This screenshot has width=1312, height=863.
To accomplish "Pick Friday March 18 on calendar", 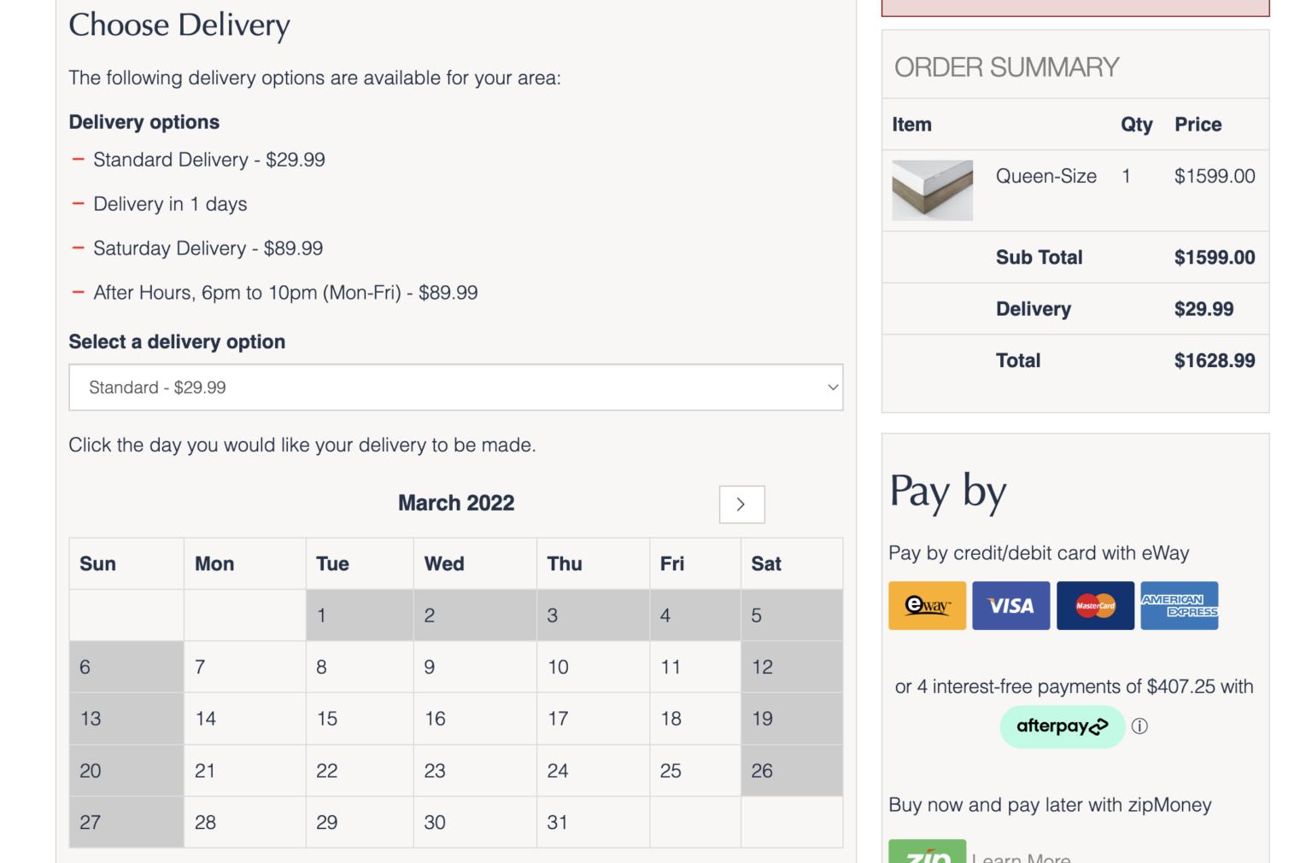I will (x=694, y=719).
